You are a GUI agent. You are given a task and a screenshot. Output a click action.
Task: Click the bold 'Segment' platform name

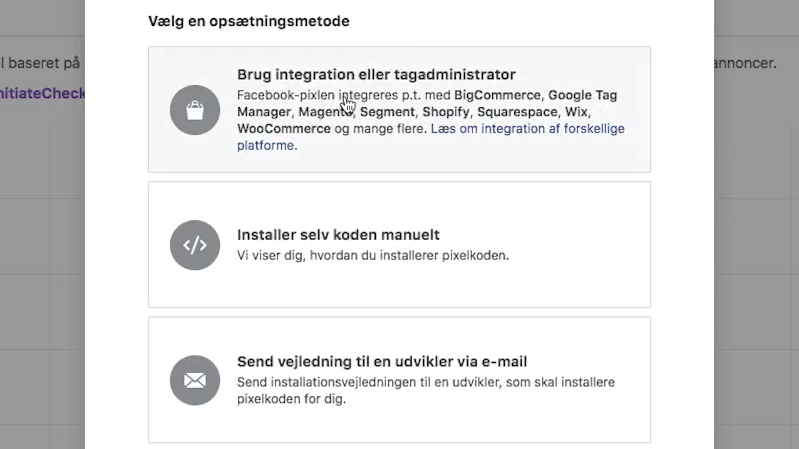tap(387, 112)
